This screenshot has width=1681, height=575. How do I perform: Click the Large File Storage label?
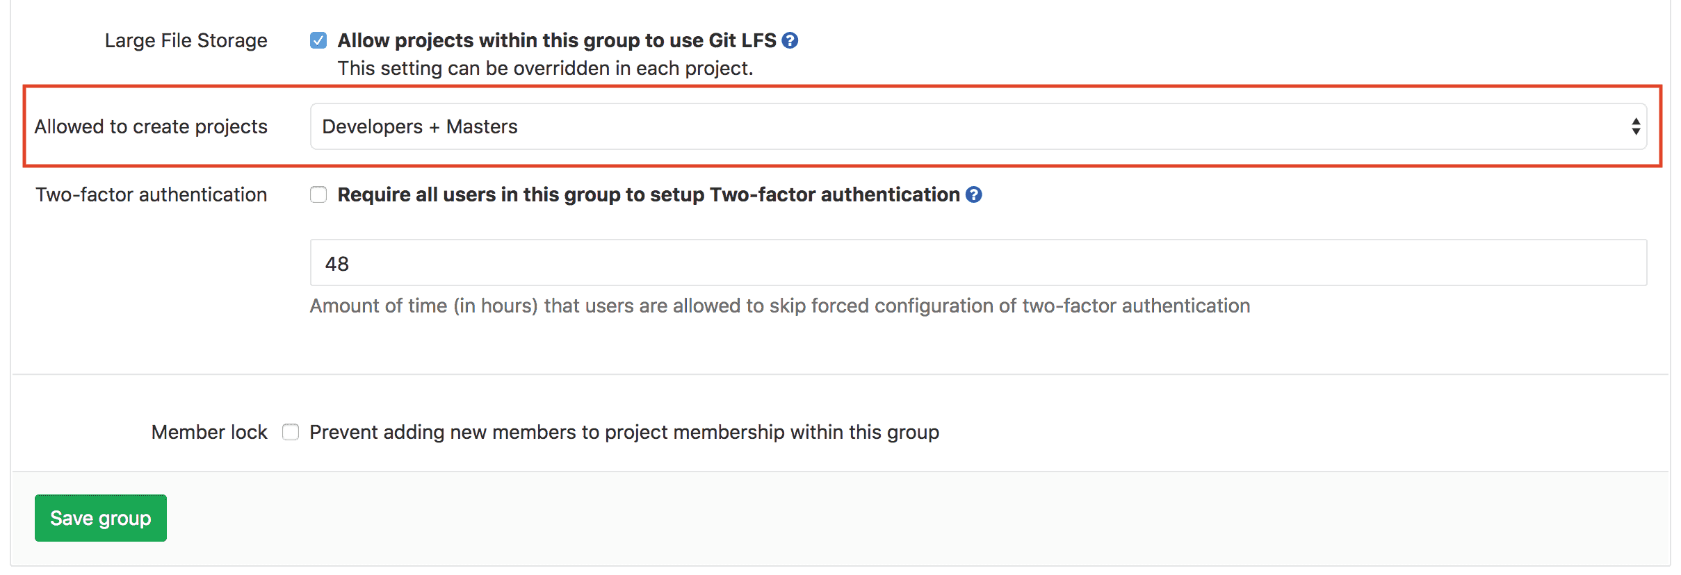click(x=185, y=40)
